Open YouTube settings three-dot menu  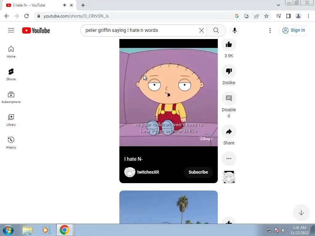[270, 30]
